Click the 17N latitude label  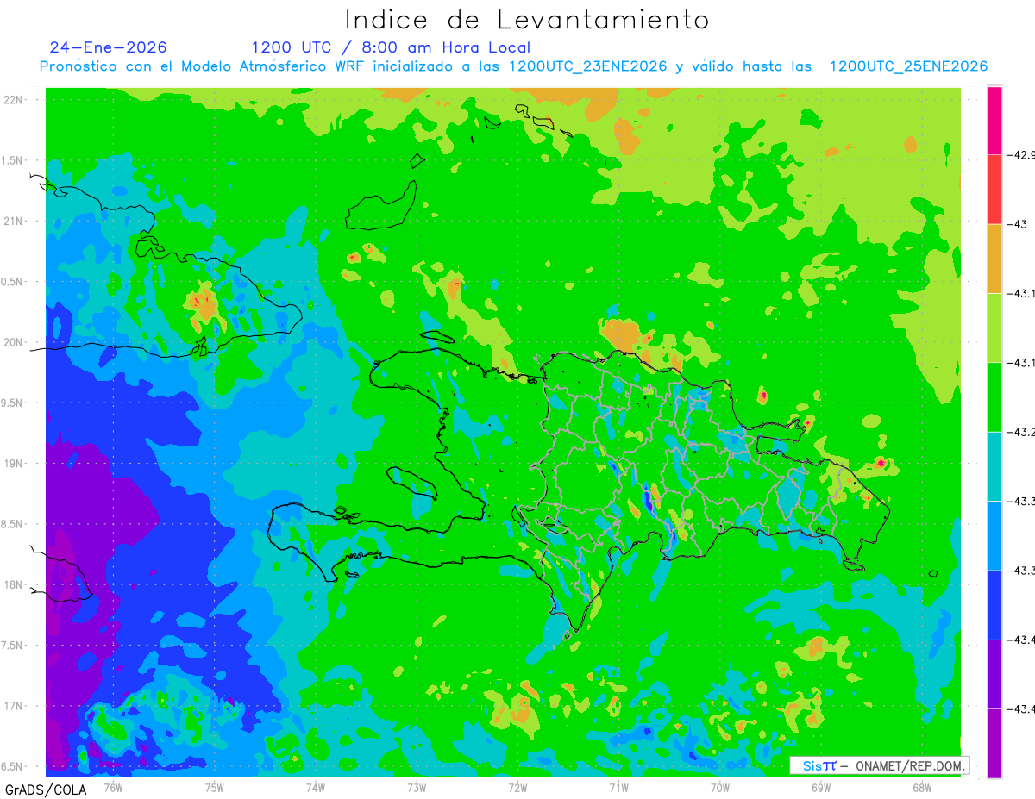pos(15,706)
